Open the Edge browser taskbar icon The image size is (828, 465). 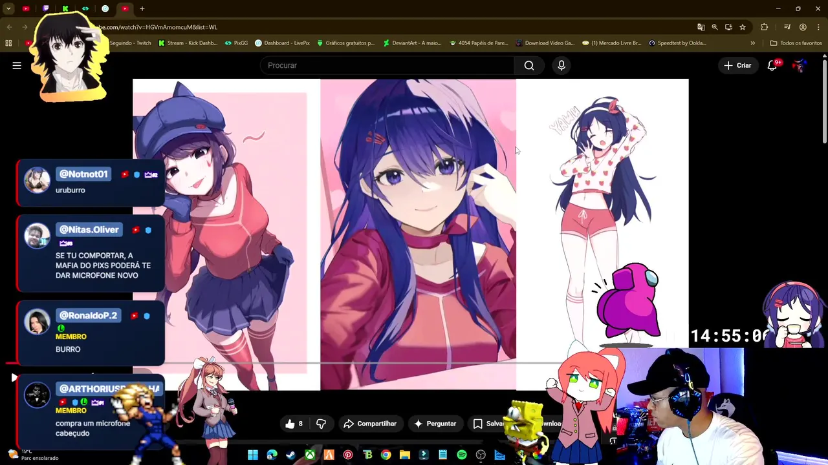pos(272,455)
